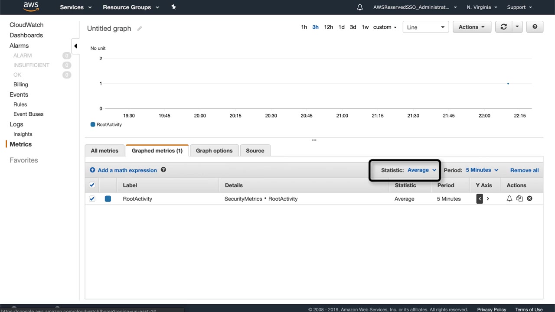Click the Remove all link
The height and width of the screenshot is (312, 555).
tap(524, 170)
